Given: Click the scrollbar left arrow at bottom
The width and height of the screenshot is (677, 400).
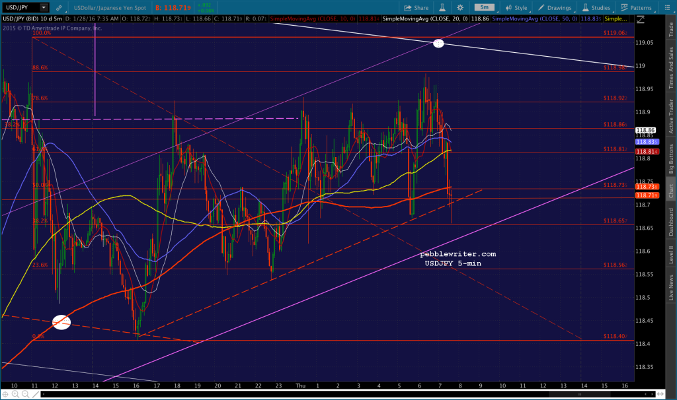Looking at the screenshot, I should coord(43,394).
